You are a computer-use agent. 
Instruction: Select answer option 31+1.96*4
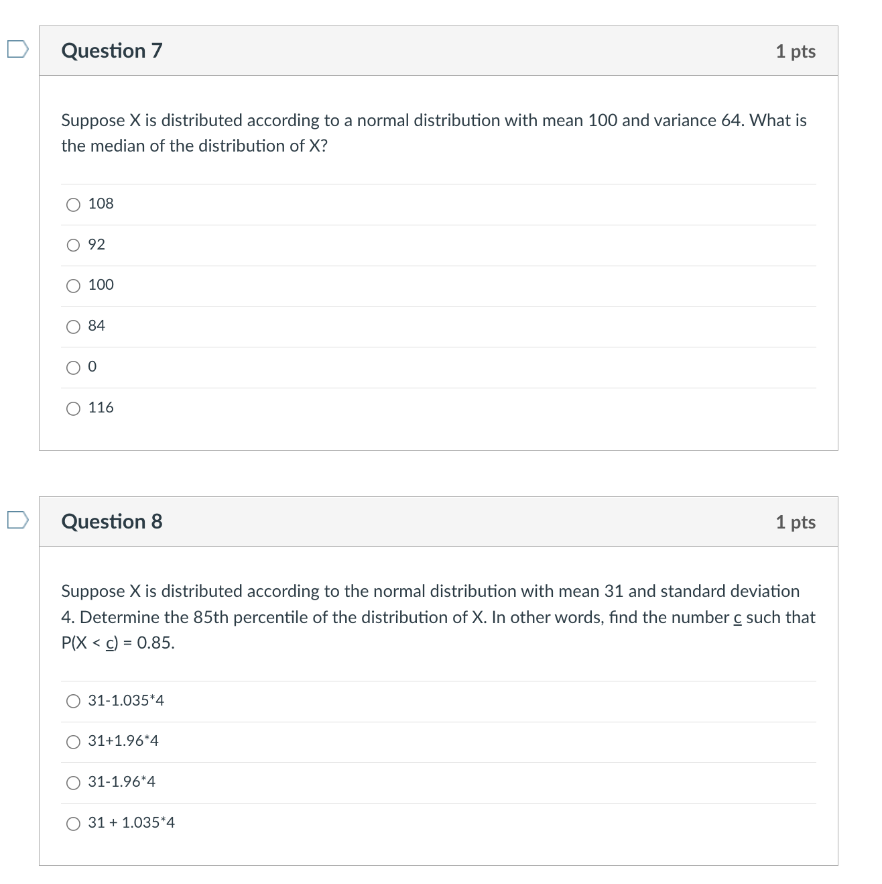(73, 742)
